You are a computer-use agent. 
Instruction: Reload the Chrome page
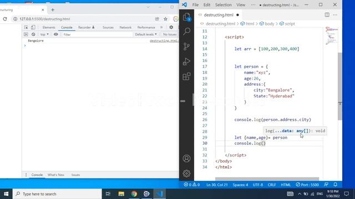(5, 19)
